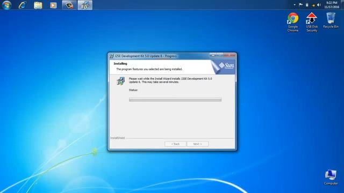Open the Computer desktop icon
The height and width of the screenshot is (193, 344).
coord(331,177)
